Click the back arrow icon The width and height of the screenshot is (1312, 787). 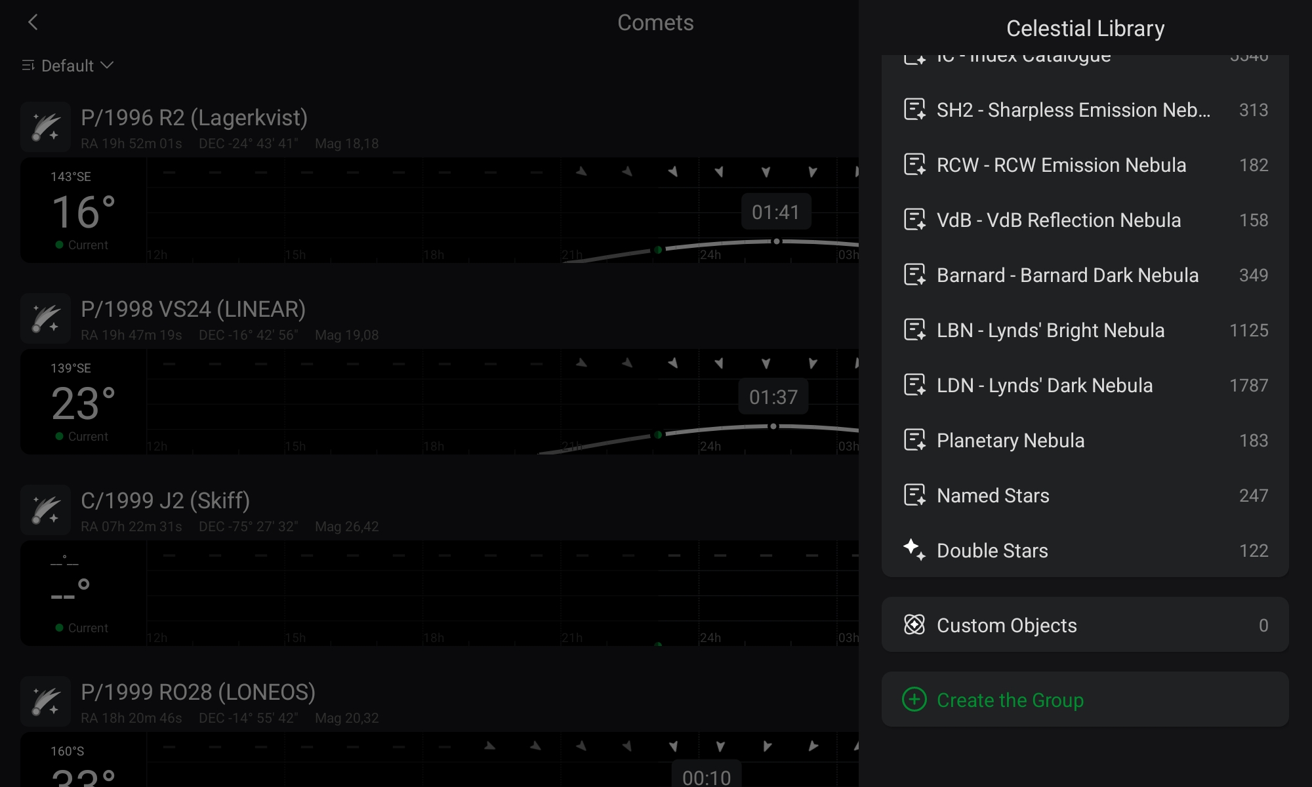tap(33, 22)
